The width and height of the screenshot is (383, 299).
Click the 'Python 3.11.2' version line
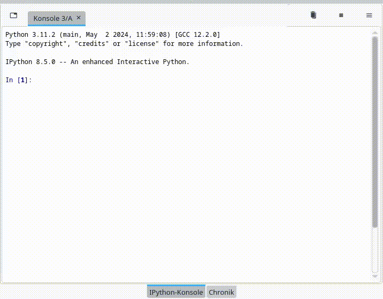tap(113, 35)
